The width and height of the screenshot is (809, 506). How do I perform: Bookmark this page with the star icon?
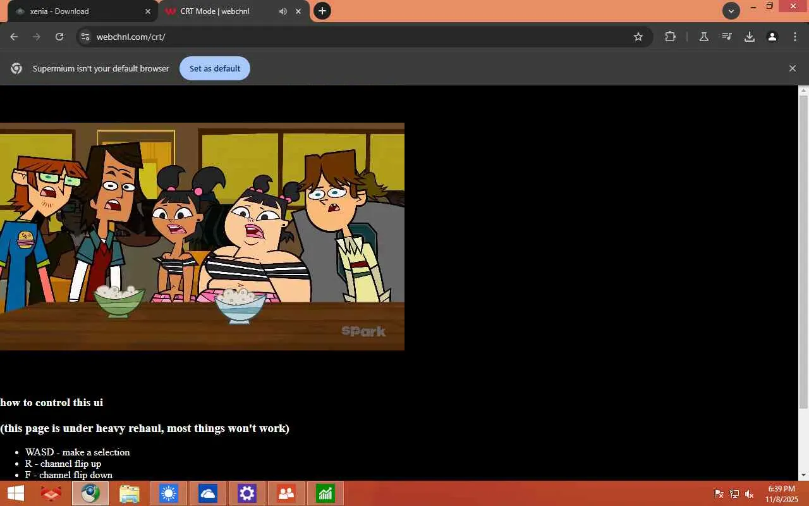638,37
